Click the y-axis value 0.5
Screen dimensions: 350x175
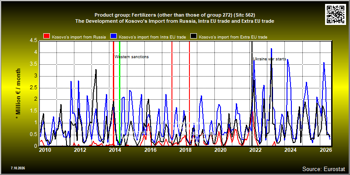click(x=34, y=134)
